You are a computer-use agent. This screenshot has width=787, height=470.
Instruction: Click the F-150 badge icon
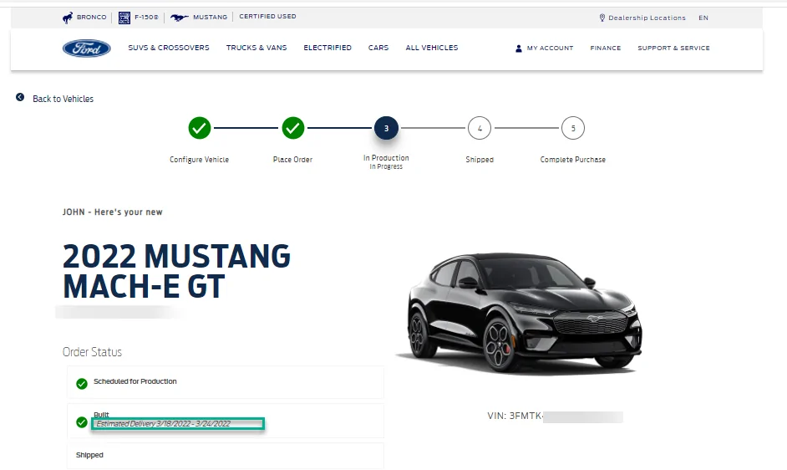tap(124, 18)
